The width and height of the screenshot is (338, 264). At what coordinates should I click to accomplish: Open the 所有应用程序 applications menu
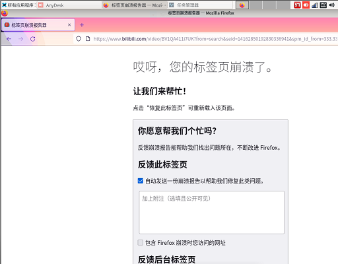(x=18, y=5)
